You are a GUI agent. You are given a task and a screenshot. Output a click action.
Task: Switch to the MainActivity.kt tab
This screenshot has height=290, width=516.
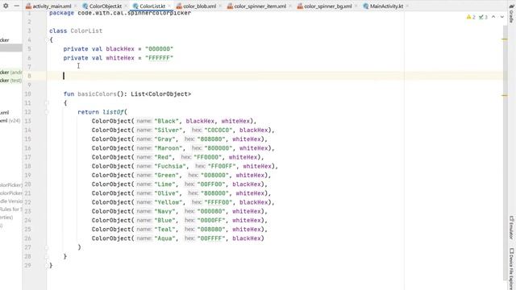[386, 6]
